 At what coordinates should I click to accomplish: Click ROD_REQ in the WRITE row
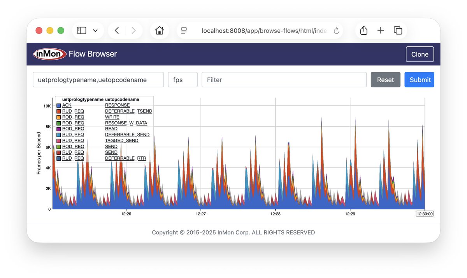click(x=73, y=117)
